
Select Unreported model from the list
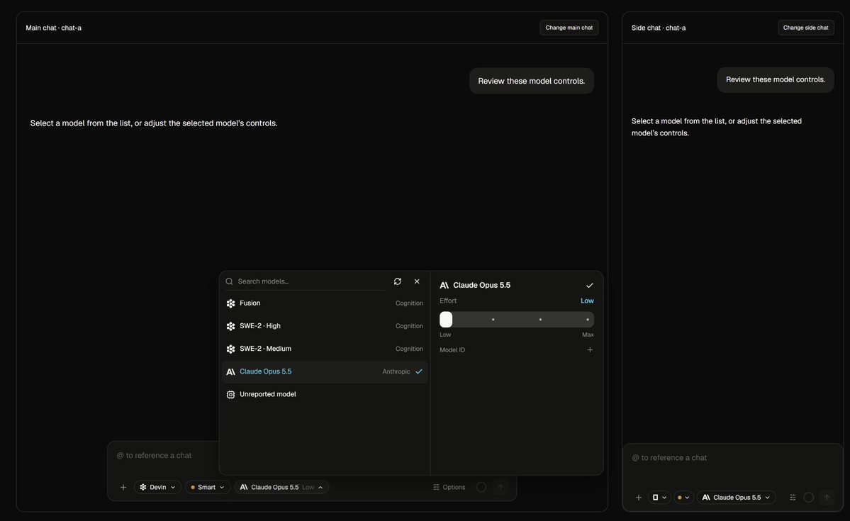point(325,395)
